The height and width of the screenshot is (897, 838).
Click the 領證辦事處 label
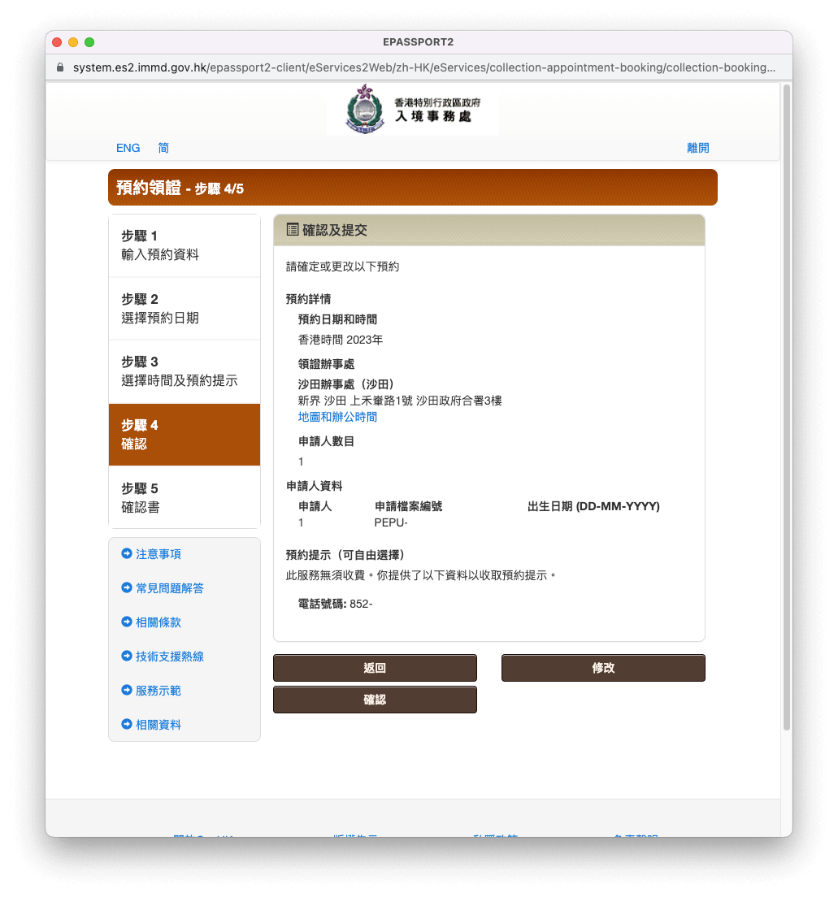(326, 364)
